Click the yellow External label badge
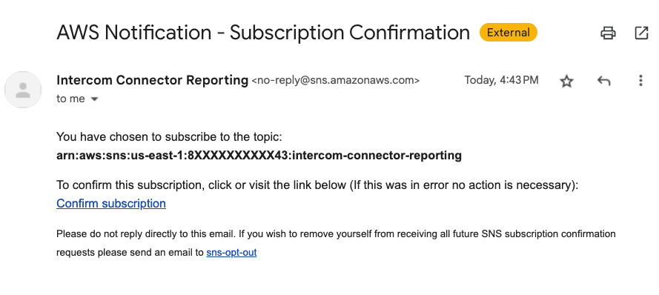 508,33
